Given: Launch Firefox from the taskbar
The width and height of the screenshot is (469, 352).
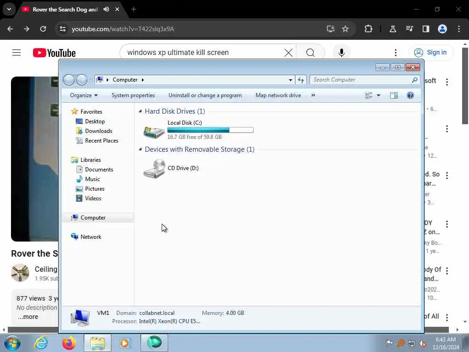Looking at the screenshot, I should pyautogui.click(x=69, y=343).
